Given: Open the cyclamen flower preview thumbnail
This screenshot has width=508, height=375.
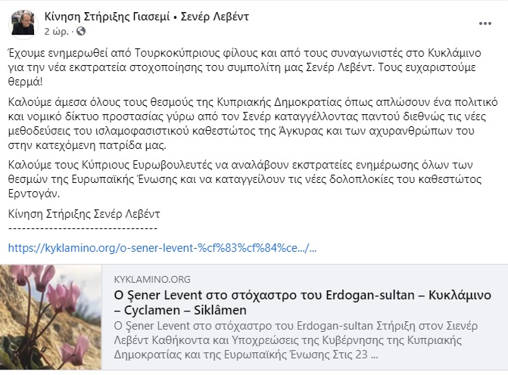Looking at the screenshot, I should click(51, 317).
